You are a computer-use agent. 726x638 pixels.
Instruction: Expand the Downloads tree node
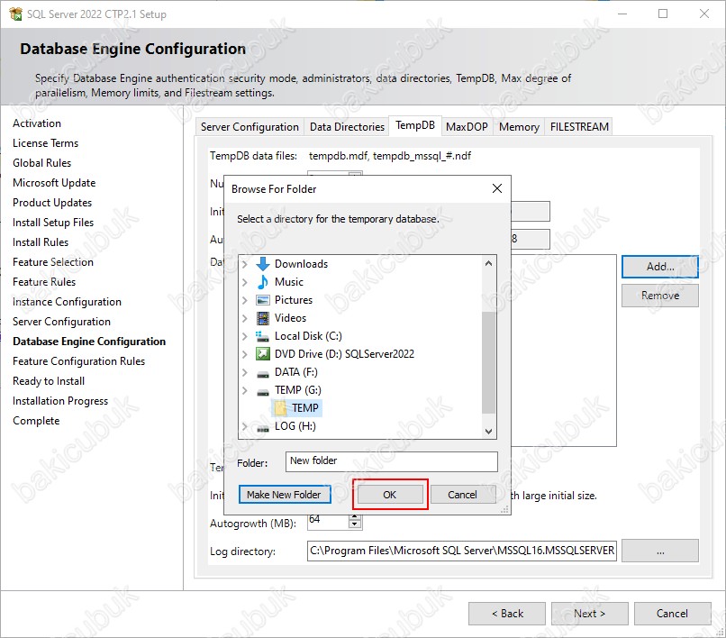pos(244,264)
